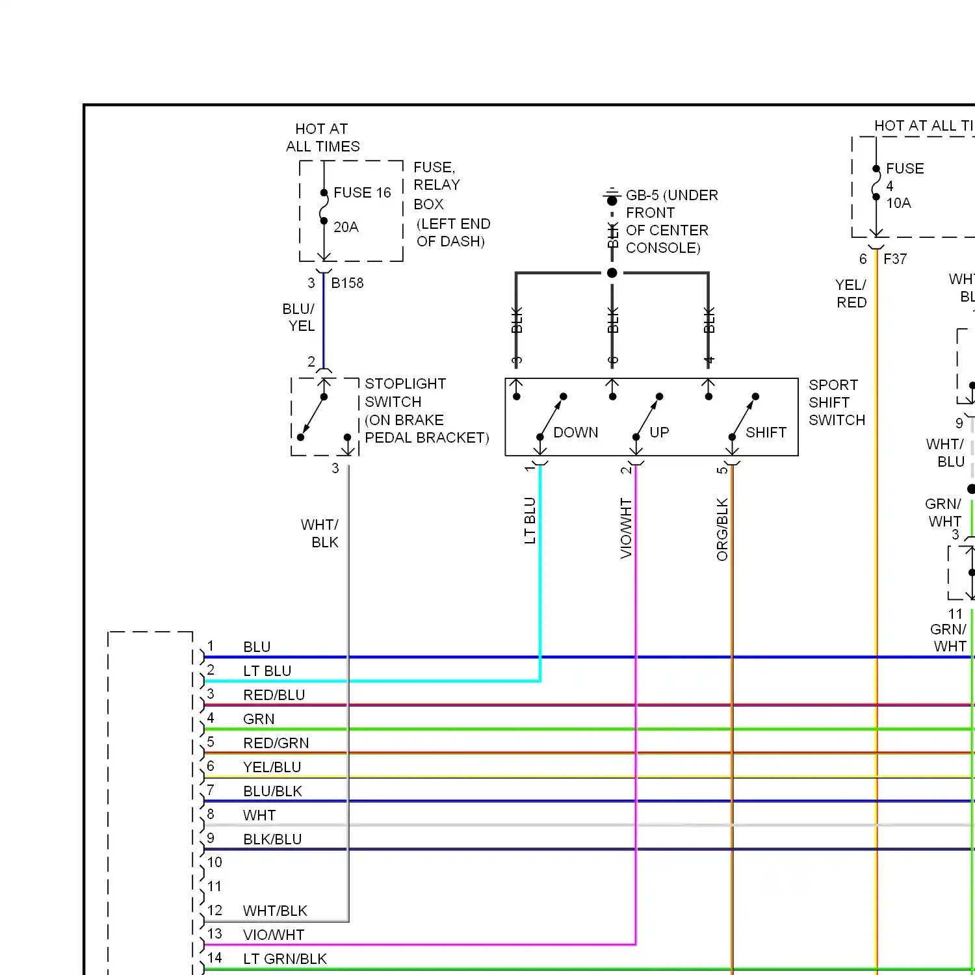The width and height of the screenshot is (975, 975).
Task: Click the FUSE 4 fuse symbol
Action: coord(876,183)
